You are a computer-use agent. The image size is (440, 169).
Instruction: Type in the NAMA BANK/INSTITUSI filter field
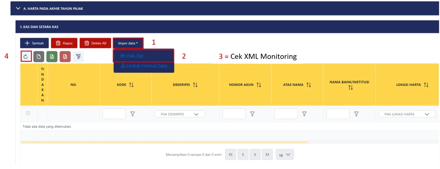(x=338, y=114)
